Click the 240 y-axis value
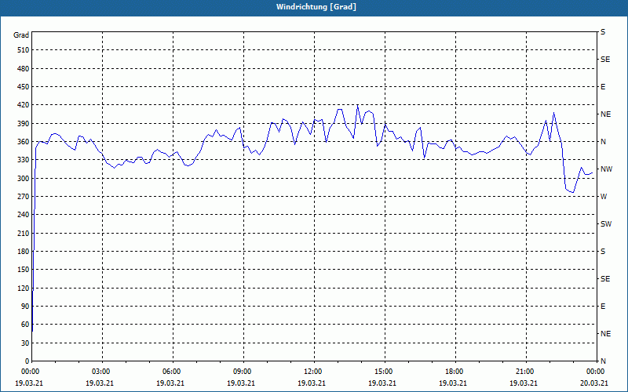This screenshot has width=628, height=392. coord(24,214)
